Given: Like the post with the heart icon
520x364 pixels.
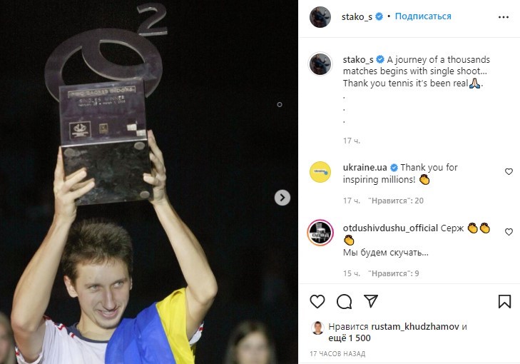Looking at the screenshot, I should coord(317,301).
